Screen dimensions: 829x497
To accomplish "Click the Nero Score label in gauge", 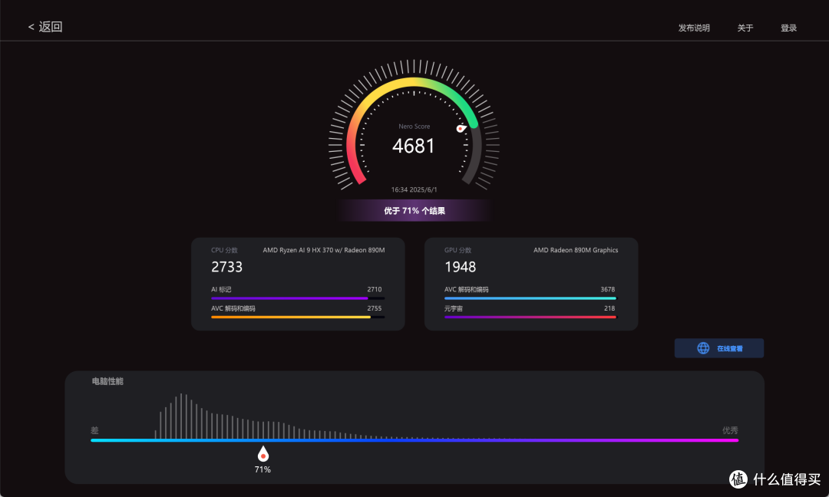I will pyautogui.click(x=414, y=127).
